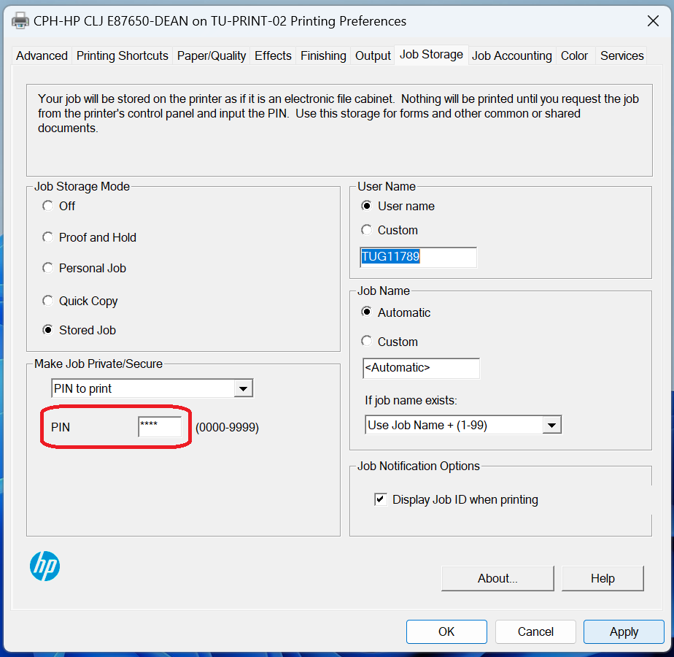Image resolution: width=674 pixels, height=657 pixels.
Task: Switch to the Color tab
Action: point(574,56)
